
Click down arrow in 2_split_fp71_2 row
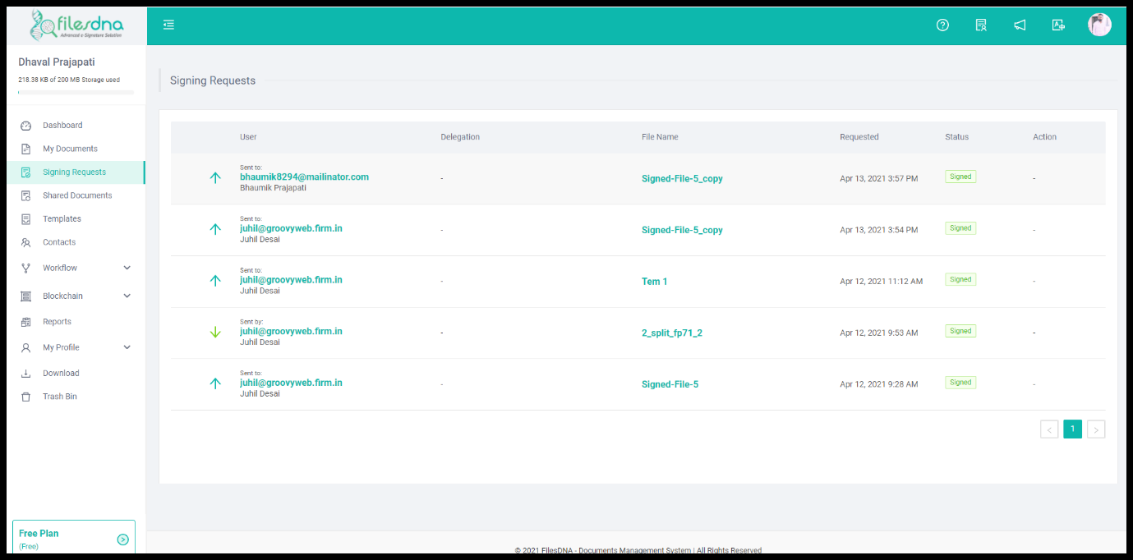pyautogui.click(x=215, y=332)
